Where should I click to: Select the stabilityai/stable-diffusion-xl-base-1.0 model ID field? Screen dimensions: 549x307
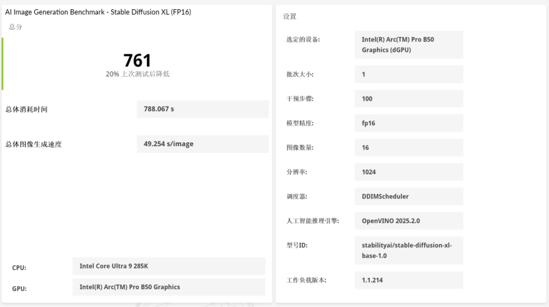(x=408, y=250)
